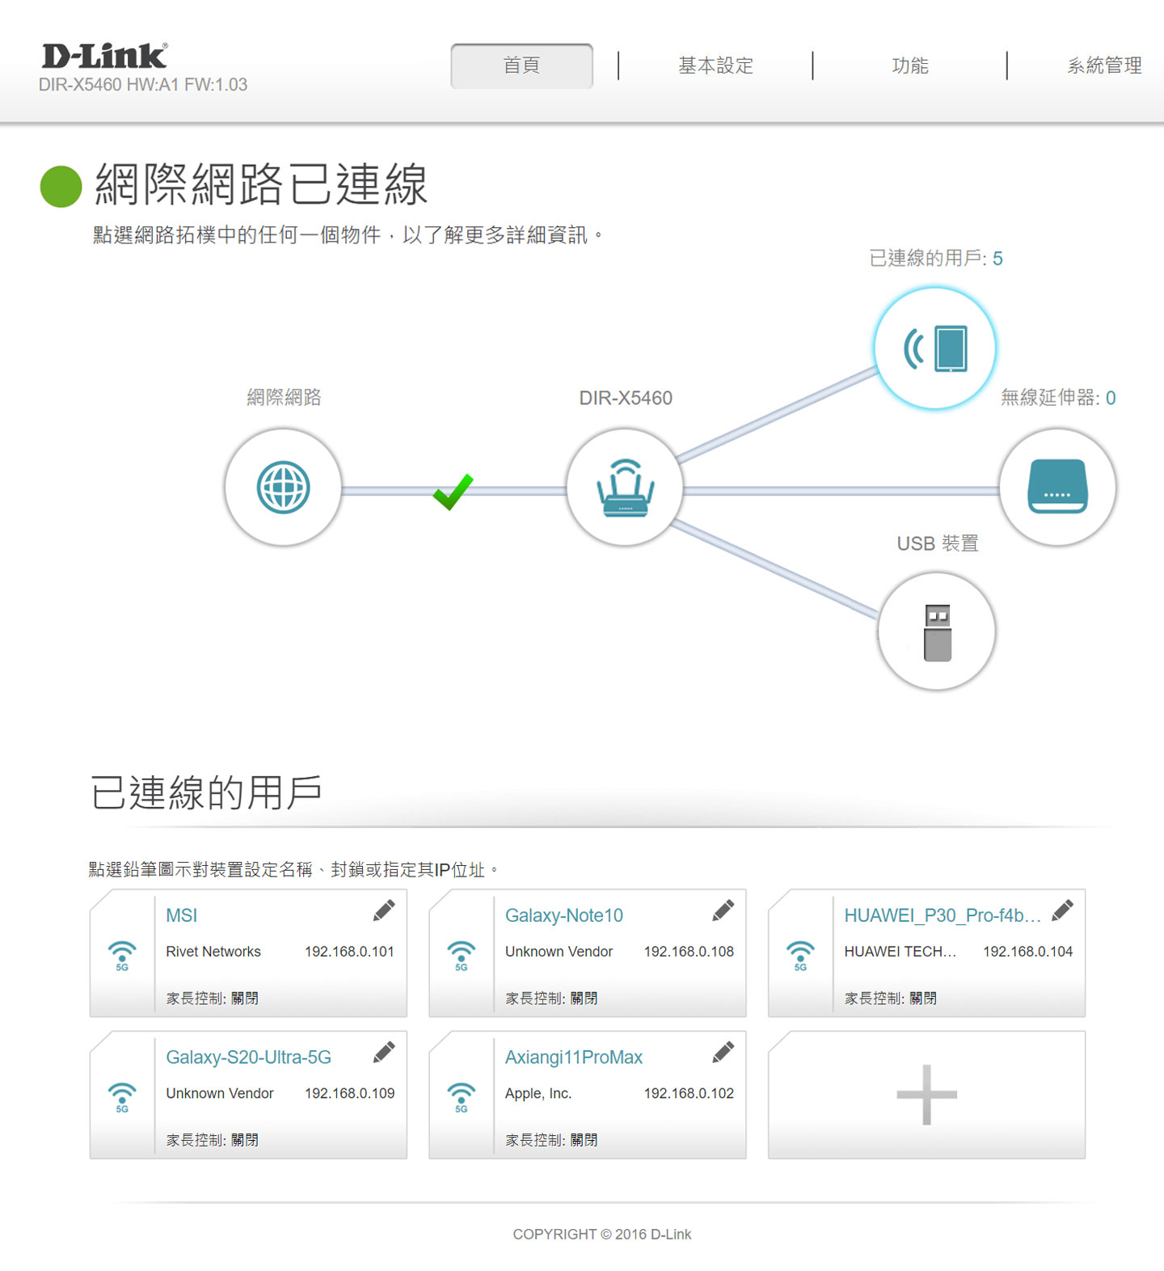Click the 網際網路 label above globe
Image resolution: width=1164 pixels, height=1271 pixels.
point(284,397)
